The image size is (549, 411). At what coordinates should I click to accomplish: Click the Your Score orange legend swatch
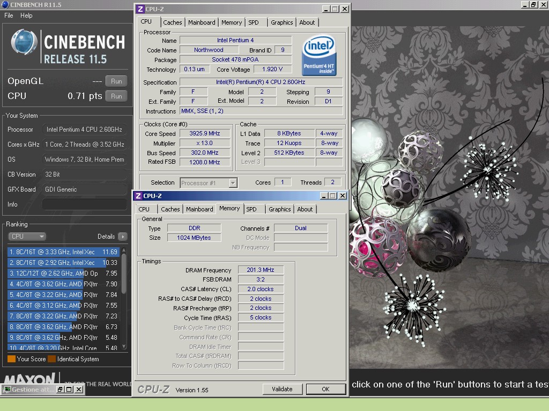[x=11, y=359]
